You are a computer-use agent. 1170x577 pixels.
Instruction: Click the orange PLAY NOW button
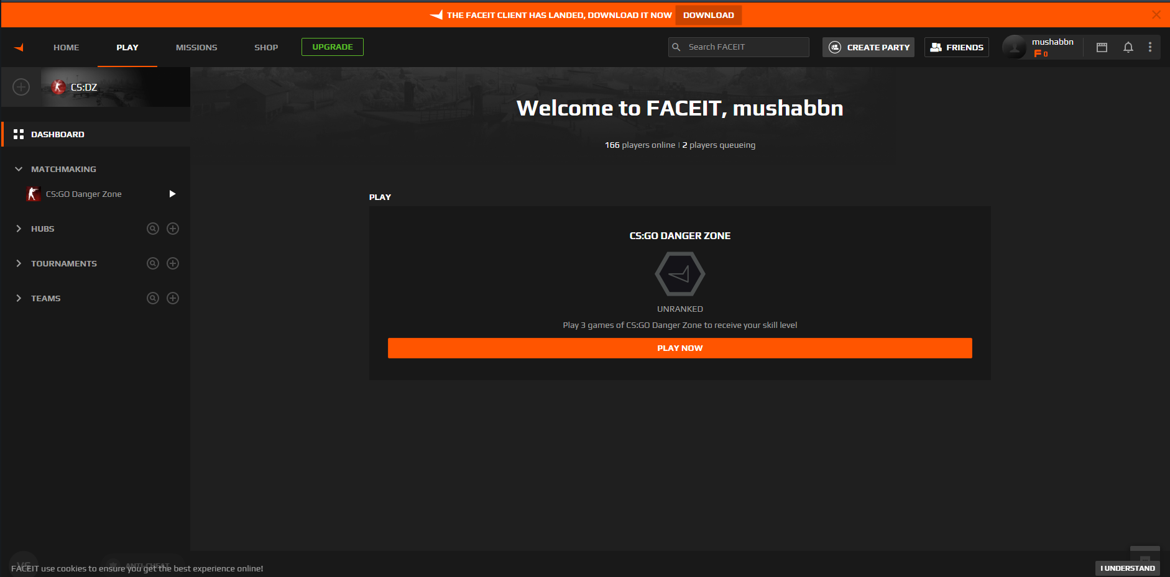[680, 348]
